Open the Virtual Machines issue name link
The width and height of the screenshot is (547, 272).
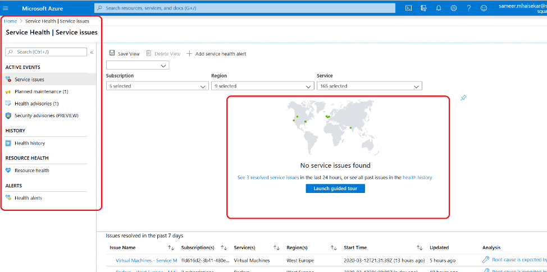pyautogui.click(x=146, y=260)
